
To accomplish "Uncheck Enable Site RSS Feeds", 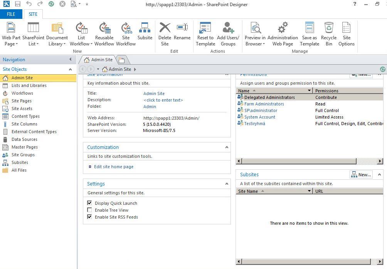I will 89,217.
